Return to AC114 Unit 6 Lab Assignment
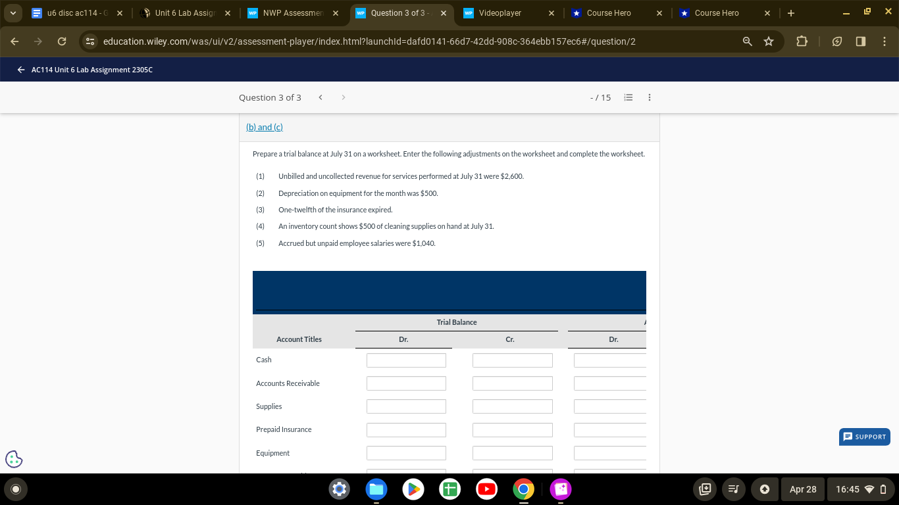 point(85,70)
